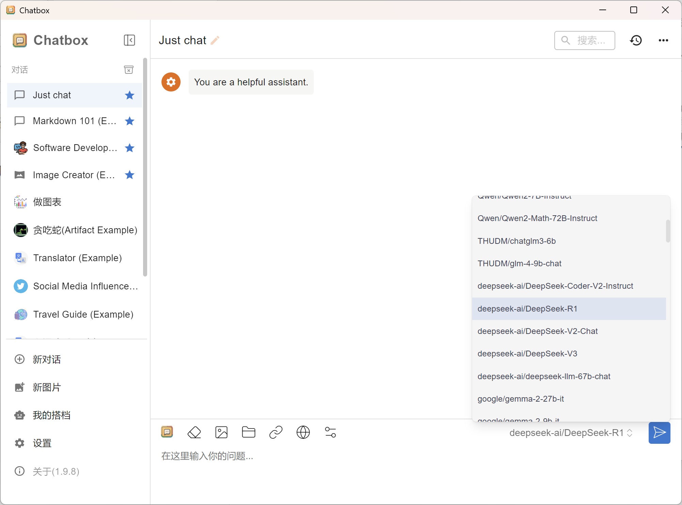Click Social Media Influencer Twitter icon

click(x=20, y=286)
